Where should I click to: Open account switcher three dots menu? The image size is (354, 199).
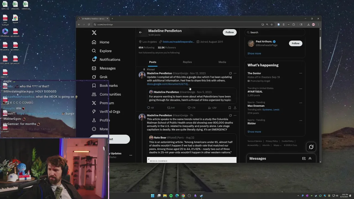131,155
